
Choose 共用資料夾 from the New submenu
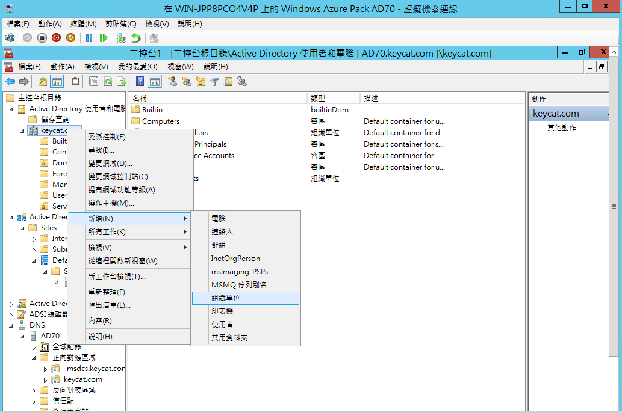(x=246, y=338)
